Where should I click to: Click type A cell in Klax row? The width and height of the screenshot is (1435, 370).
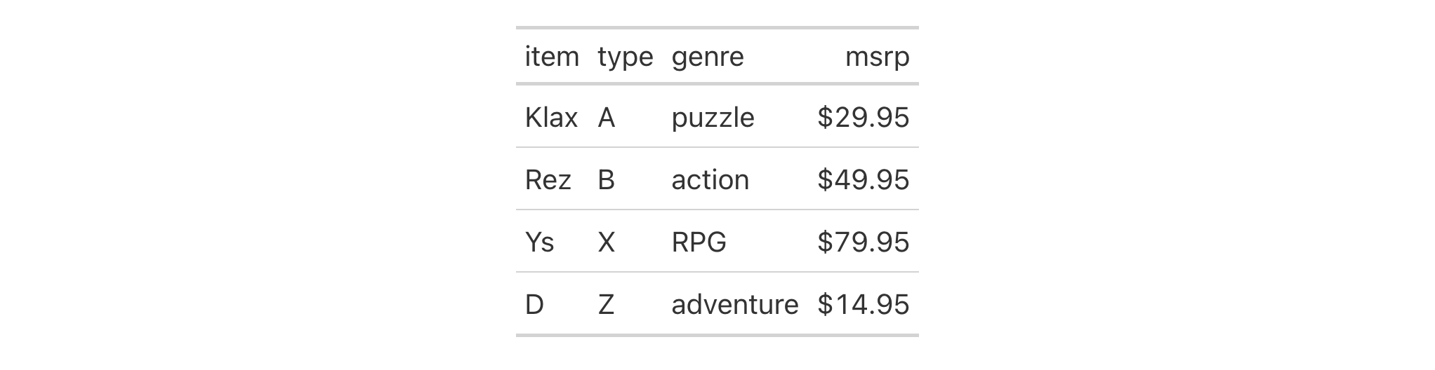(x=626, y=117)
